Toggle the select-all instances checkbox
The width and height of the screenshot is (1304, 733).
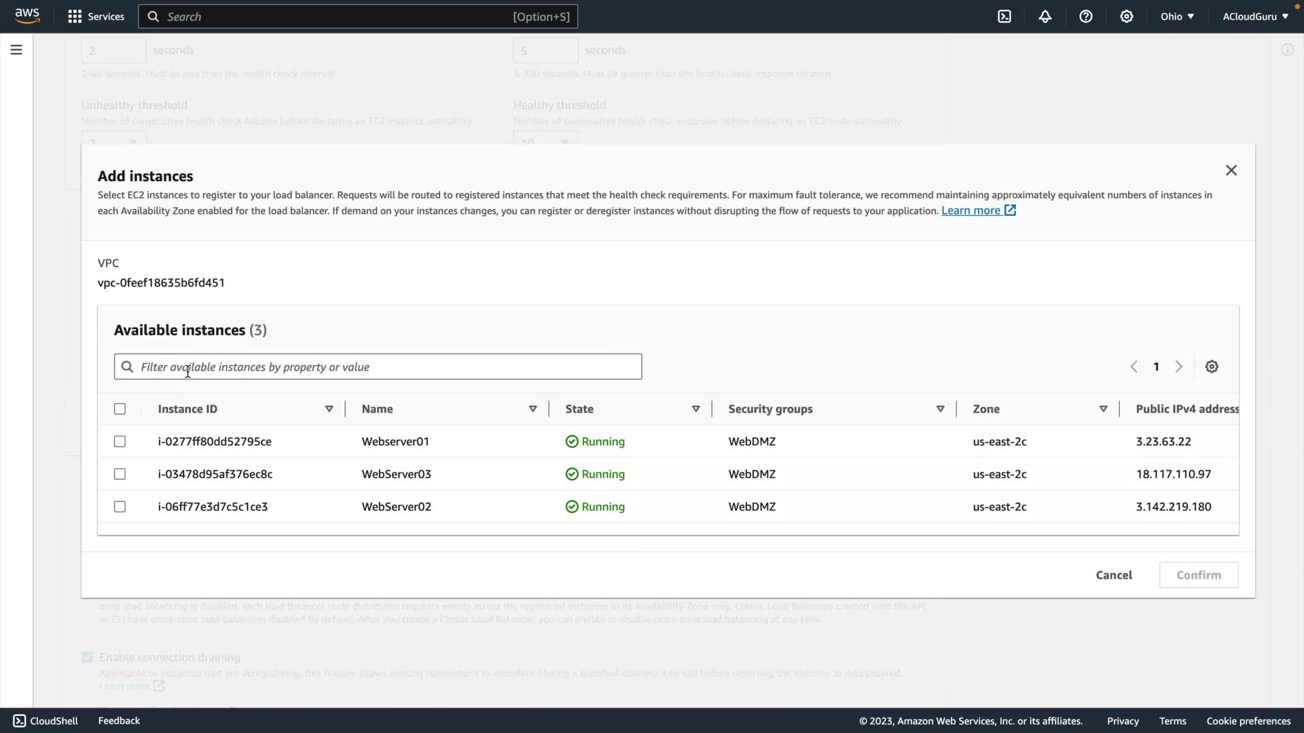pyautogui.click(x=120, y=409)
